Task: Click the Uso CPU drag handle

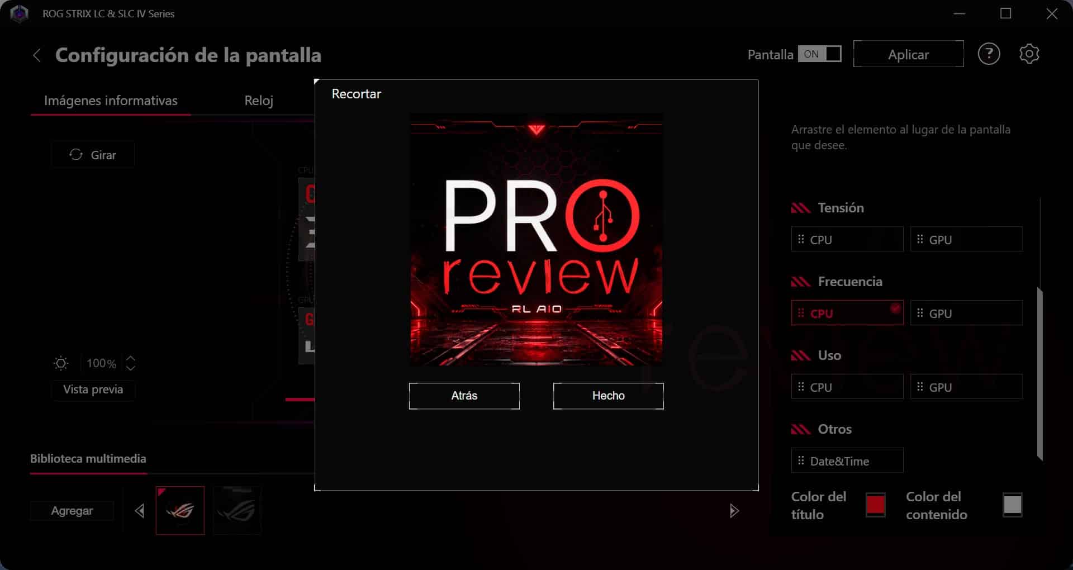Action: (801, 387)
